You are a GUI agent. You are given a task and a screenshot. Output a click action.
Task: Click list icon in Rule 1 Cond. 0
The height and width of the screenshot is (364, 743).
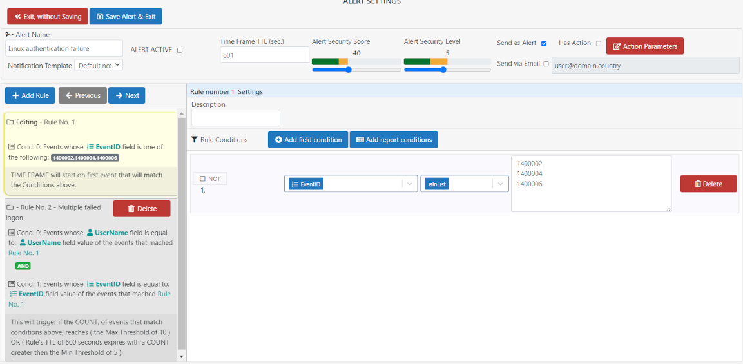(x=12, y=147)
